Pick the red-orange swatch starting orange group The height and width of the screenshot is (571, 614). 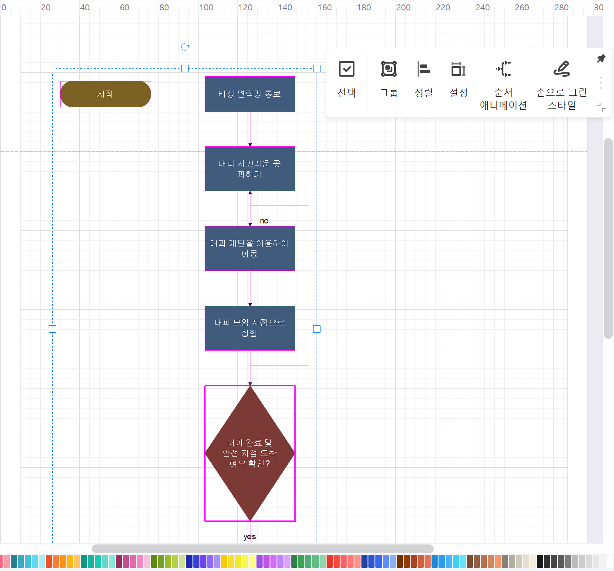[49, 561]
